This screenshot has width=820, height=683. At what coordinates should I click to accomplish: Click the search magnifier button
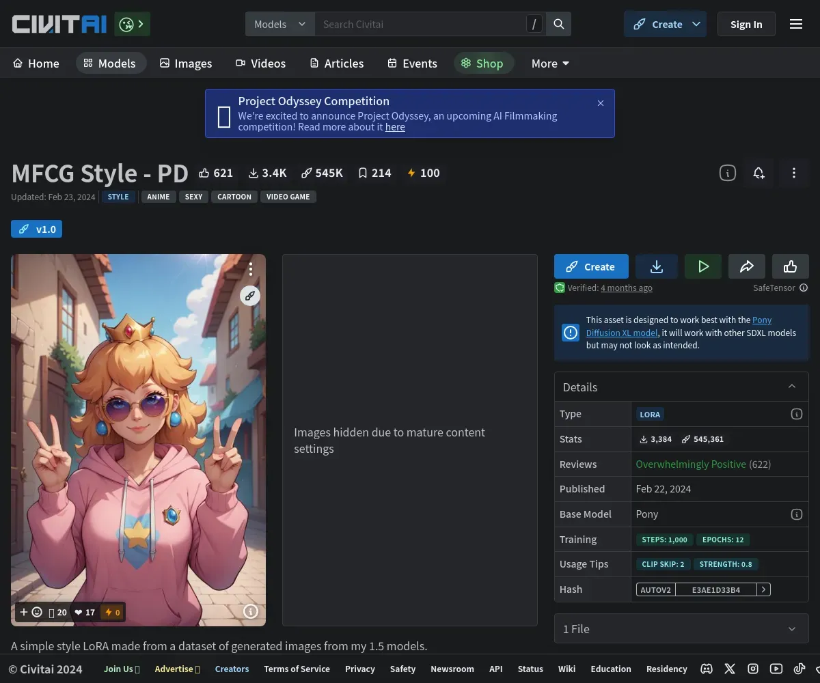point(559,25)
